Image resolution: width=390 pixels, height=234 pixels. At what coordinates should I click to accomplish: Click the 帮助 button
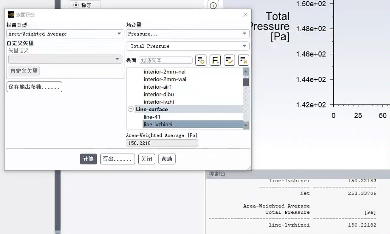pos(167,159)
